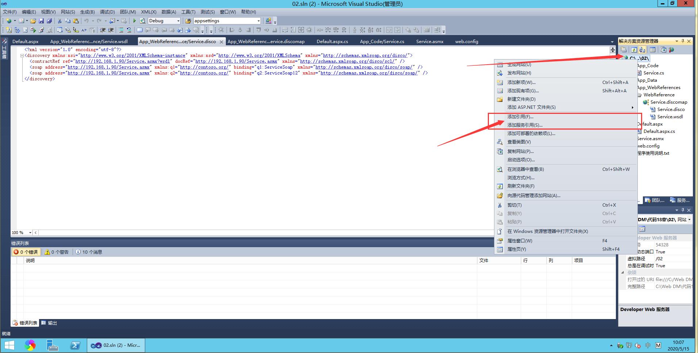Select Service.discomap in Solution Explorer

pyautogui.click(x=668, y=102)
